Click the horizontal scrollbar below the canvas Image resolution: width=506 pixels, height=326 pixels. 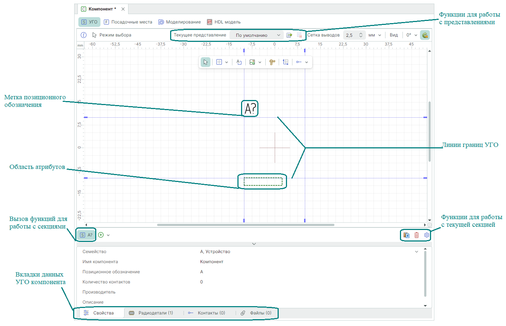point(245,225)
